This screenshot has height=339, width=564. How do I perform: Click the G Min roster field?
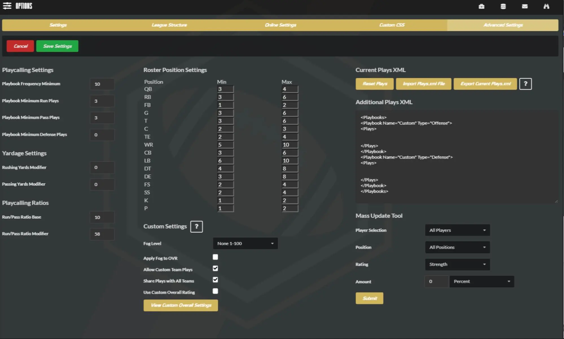[225, 113]
